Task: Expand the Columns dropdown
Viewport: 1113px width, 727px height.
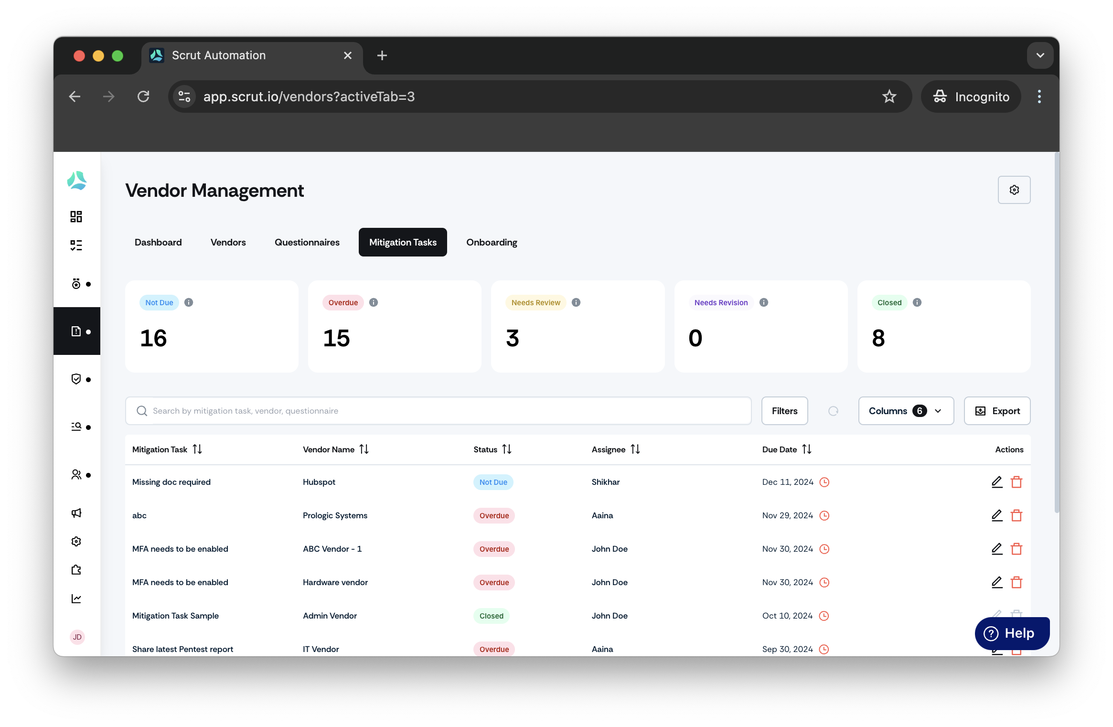Action: click(906, 411)
